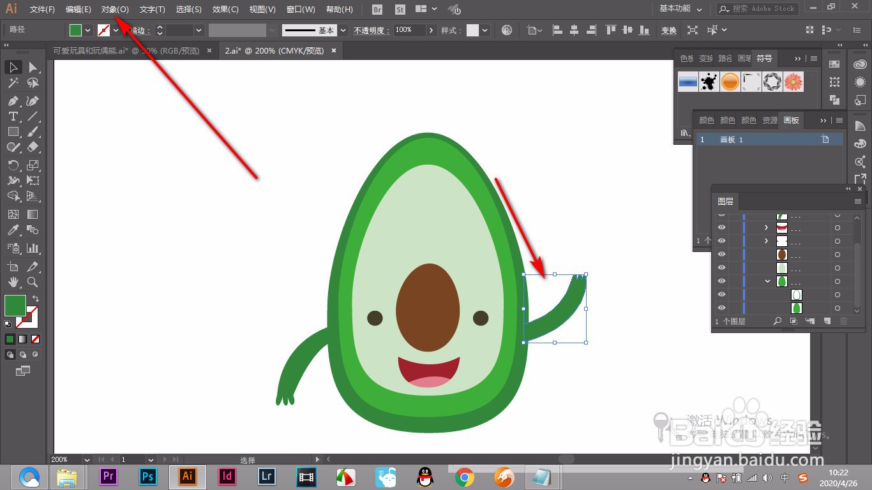
Task: Toggle visibility of the bottom green shape layer
Action: [721, 308]
